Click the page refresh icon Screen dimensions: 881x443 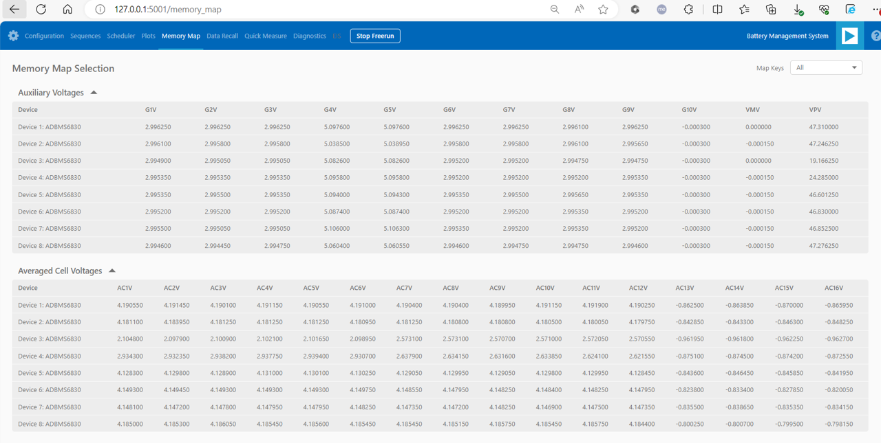(42, 10)
